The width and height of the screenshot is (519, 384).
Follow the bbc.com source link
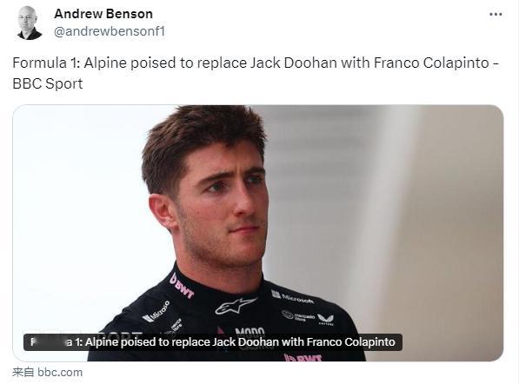tap(47, 372)
